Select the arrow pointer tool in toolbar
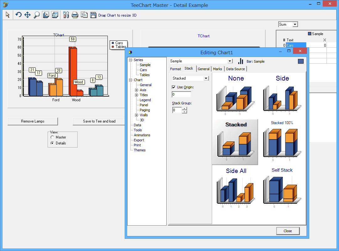This screenshot has height=251, width=339. coord(8,15)
